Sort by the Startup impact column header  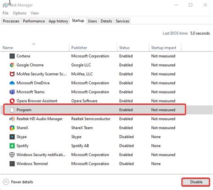[165, 47]
